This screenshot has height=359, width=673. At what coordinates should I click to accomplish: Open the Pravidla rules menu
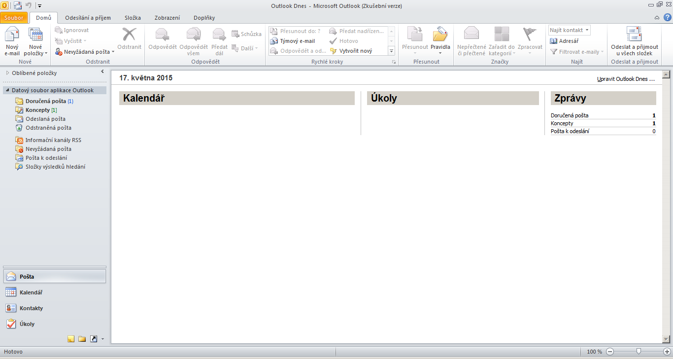coord(440,41)
